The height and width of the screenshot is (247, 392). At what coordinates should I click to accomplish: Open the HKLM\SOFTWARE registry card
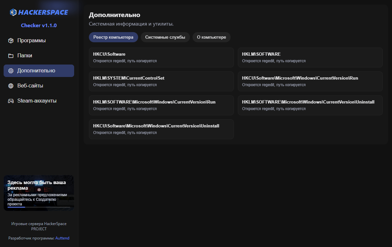pos(310,57)
